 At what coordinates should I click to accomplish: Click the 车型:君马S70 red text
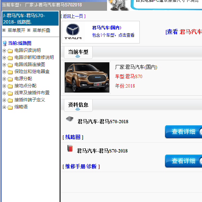click(x=129, y=76)
